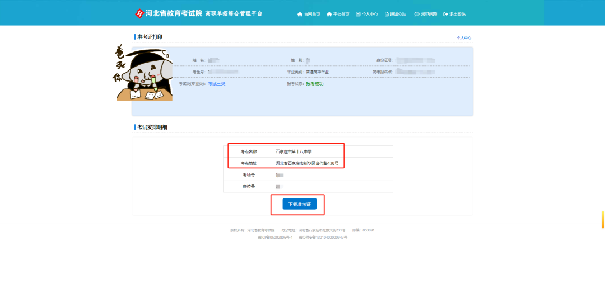Click the blue 考试三类 link
Image resolution: width=605 pixels, height=289 pixels.
pyautogui.click(x=216, y=83)
